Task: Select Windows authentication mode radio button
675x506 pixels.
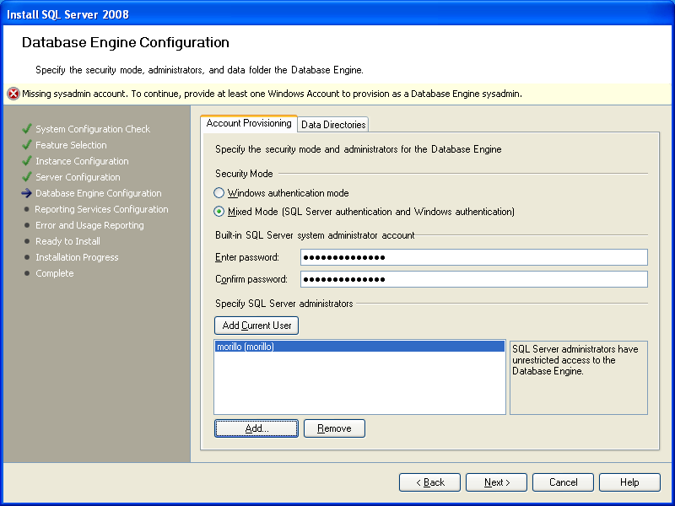Action: coord(219,193)
